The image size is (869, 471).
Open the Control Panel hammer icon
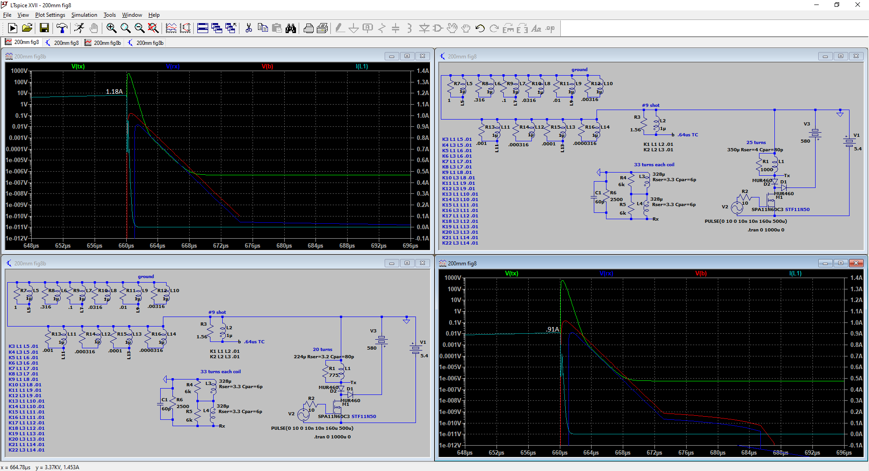coord(62,29)
